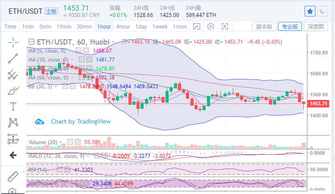Click the 深度图 depth chart button
This screenshot has width=335, height=194.
pos(316,26)
